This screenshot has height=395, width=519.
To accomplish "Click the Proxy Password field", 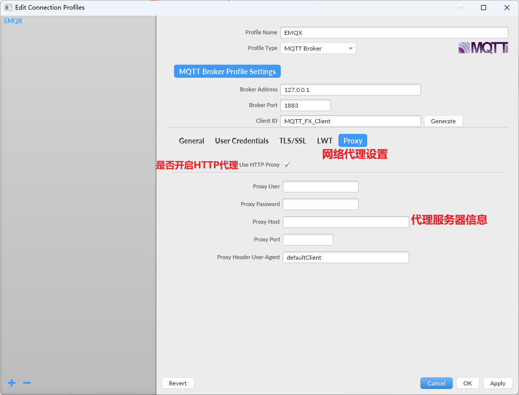I will (x=320, y=204).
